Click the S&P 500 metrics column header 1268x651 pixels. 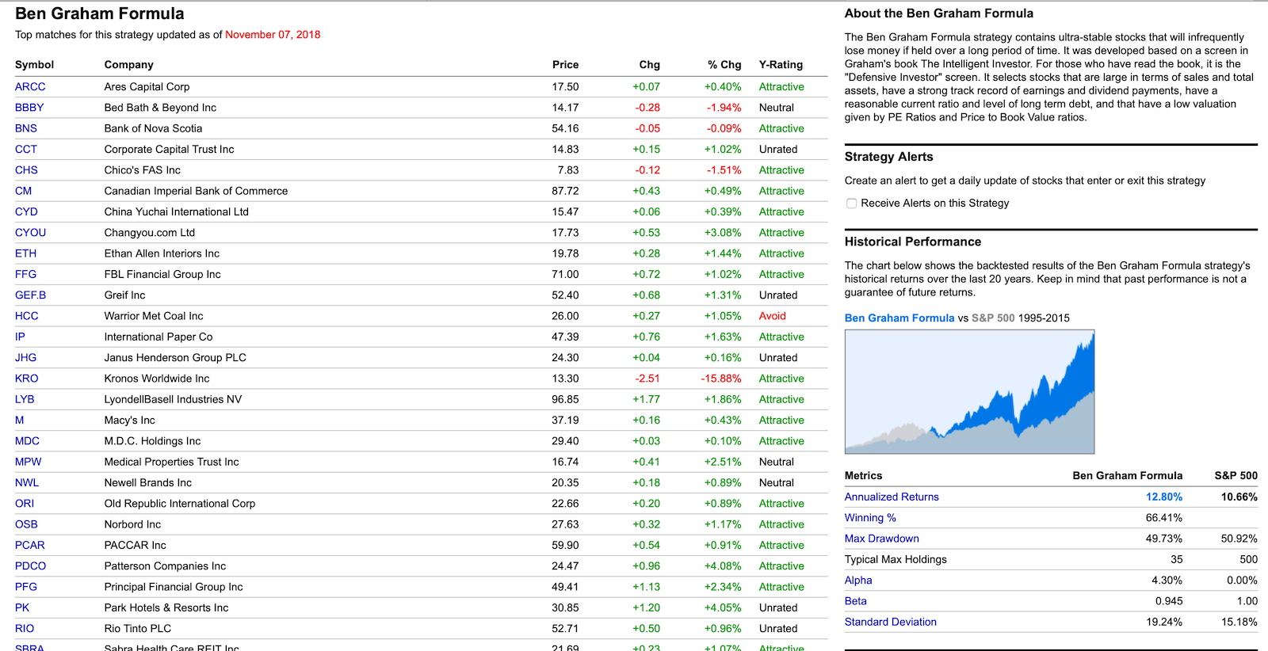[x=1236, y=476]
